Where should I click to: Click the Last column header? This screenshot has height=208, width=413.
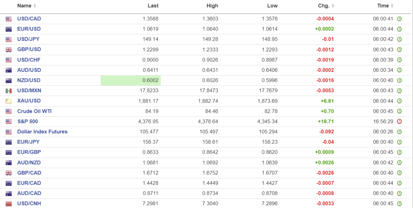(153, 6)
